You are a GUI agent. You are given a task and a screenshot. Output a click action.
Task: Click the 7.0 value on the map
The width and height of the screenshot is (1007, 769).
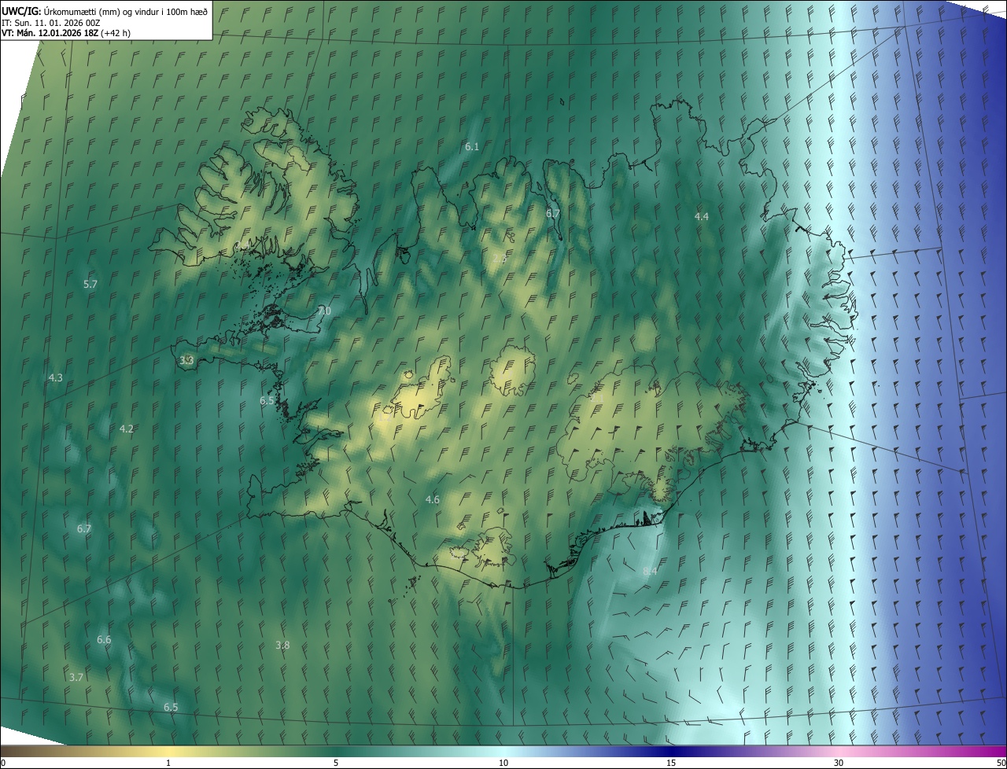tap(324, 311)
